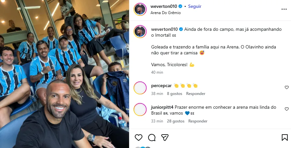
Task: Click the verified badge next to weverton010 header
Action: [x=180, y=6]
